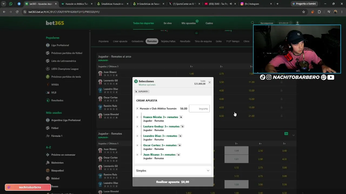Select the Populares market tab
Viewport: 346px width, 194px height.
(104, 41)
